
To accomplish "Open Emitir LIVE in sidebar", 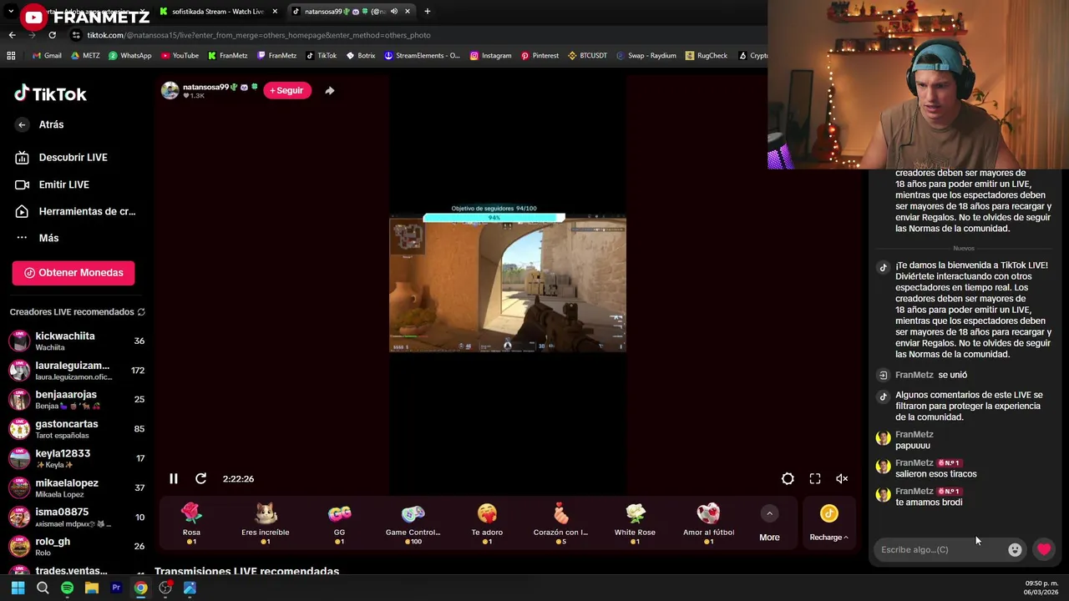I will [63, 184].
